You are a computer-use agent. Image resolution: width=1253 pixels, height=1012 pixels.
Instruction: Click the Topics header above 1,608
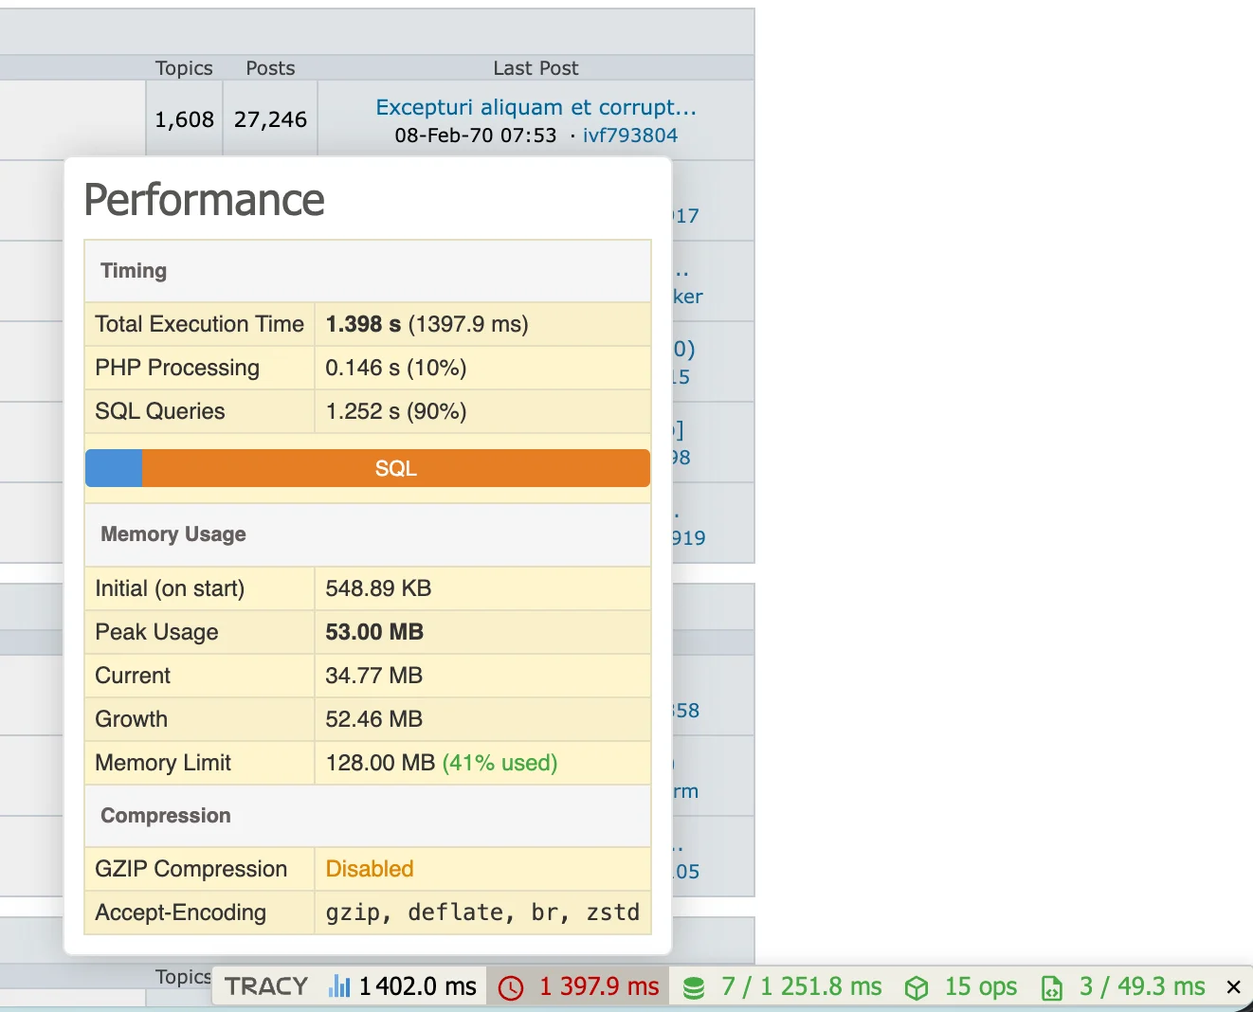coord(184,68)
